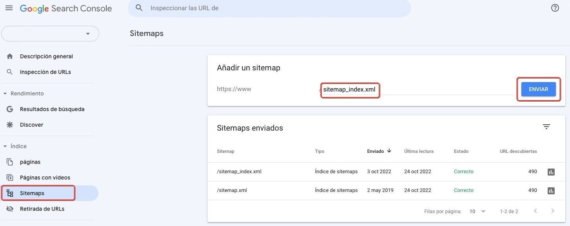Viewport: 570px width, 226px height.
Task: Open the /sitemap_index.xml table row
Action: 386,172
